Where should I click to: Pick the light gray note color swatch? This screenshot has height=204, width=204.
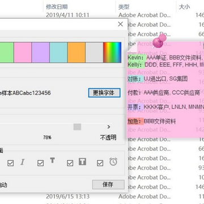(x=94, y=52)
